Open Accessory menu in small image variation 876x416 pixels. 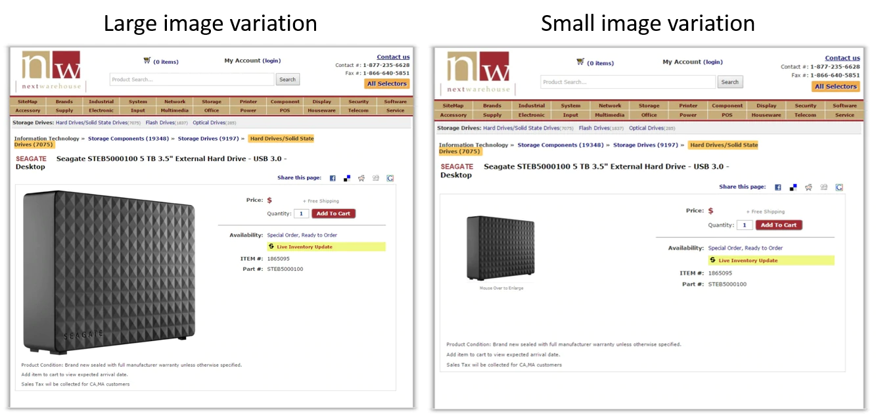coord(453,115)
